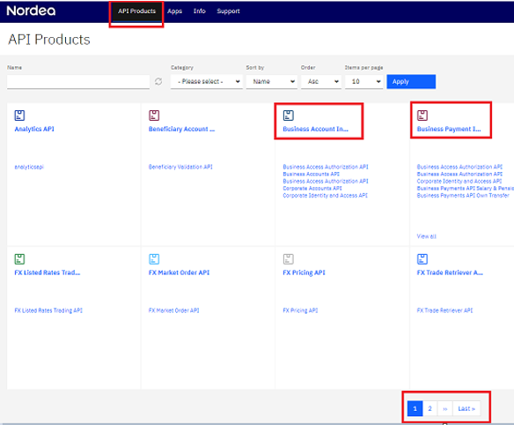Image resolution: width=514 pixels, height=425 pixels.
Task: Open the FX Market Order API title link
Action: pyautogui.click(x=179, y=272)
